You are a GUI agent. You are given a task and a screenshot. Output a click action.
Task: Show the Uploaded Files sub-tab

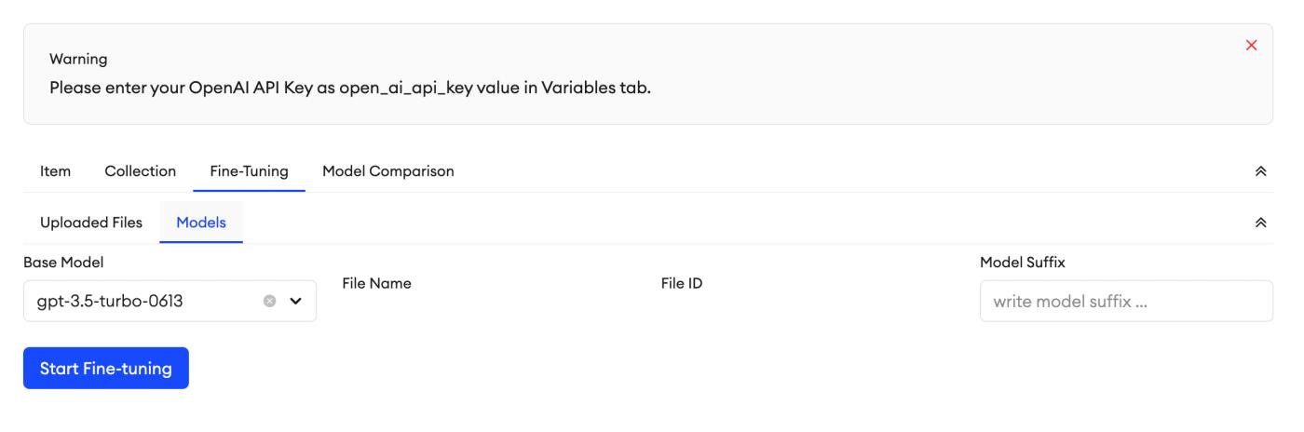[91, 223]
